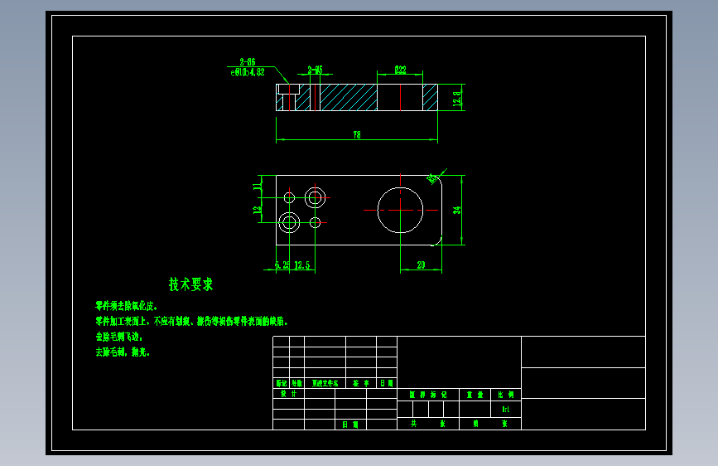Click the "11" vertical dimension text
The height and width of the screenshot is (466, 718).
pos(258,187)
